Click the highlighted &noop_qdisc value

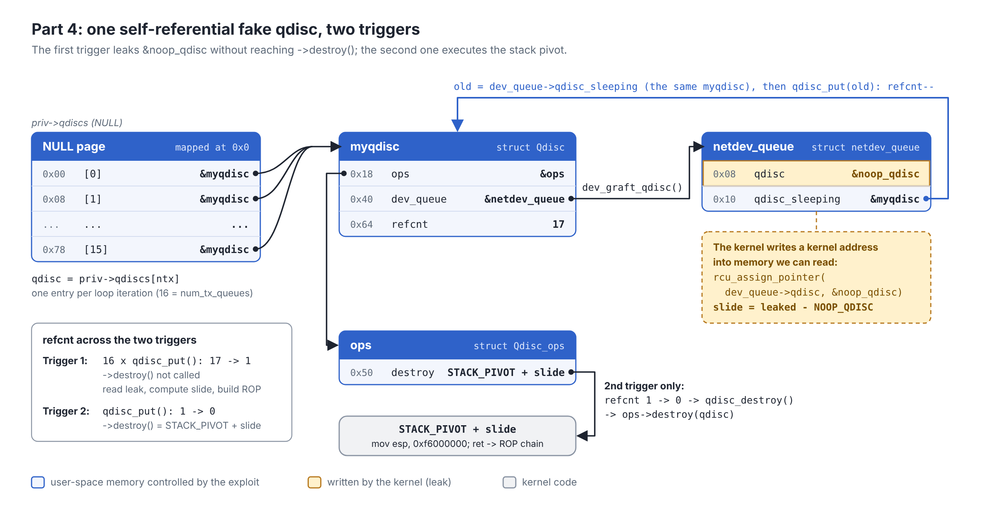coord(885,174)
